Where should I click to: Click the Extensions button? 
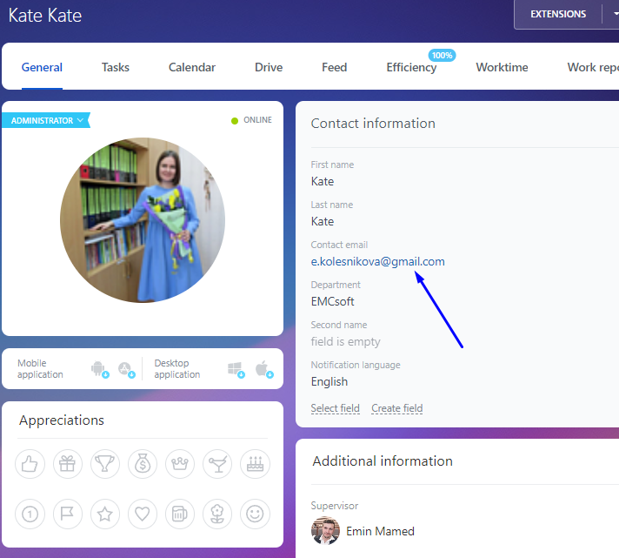558,14
